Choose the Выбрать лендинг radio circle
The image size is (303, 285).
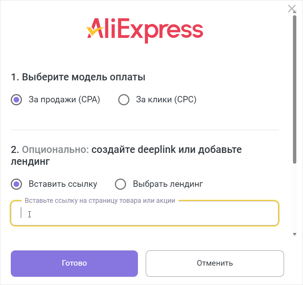coord(121,184)
